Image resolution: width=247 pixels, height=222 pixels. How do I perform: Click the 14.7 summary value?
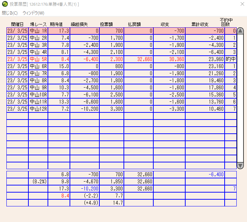[112, 203]
